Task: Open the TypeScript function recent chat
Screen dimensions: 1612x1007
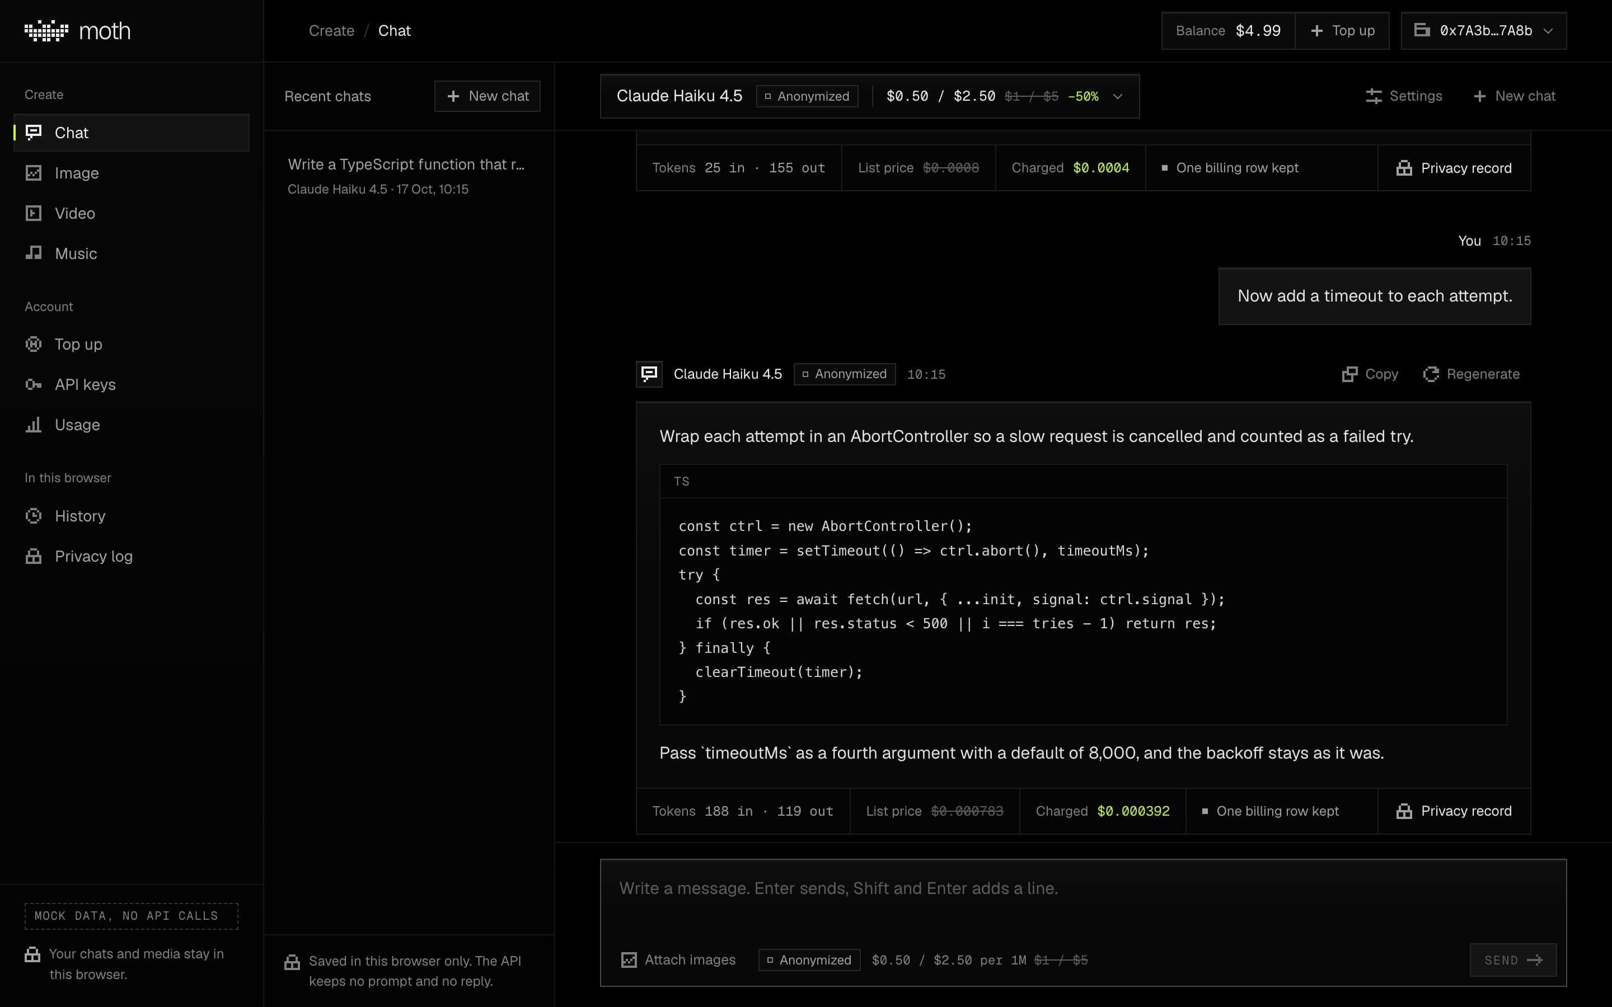Action: pos(409,176)
